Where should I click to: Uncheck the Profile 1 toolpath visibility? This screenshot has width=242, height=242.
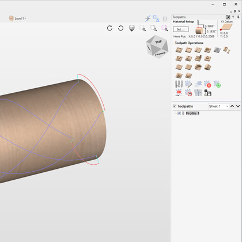click(179, 114)
